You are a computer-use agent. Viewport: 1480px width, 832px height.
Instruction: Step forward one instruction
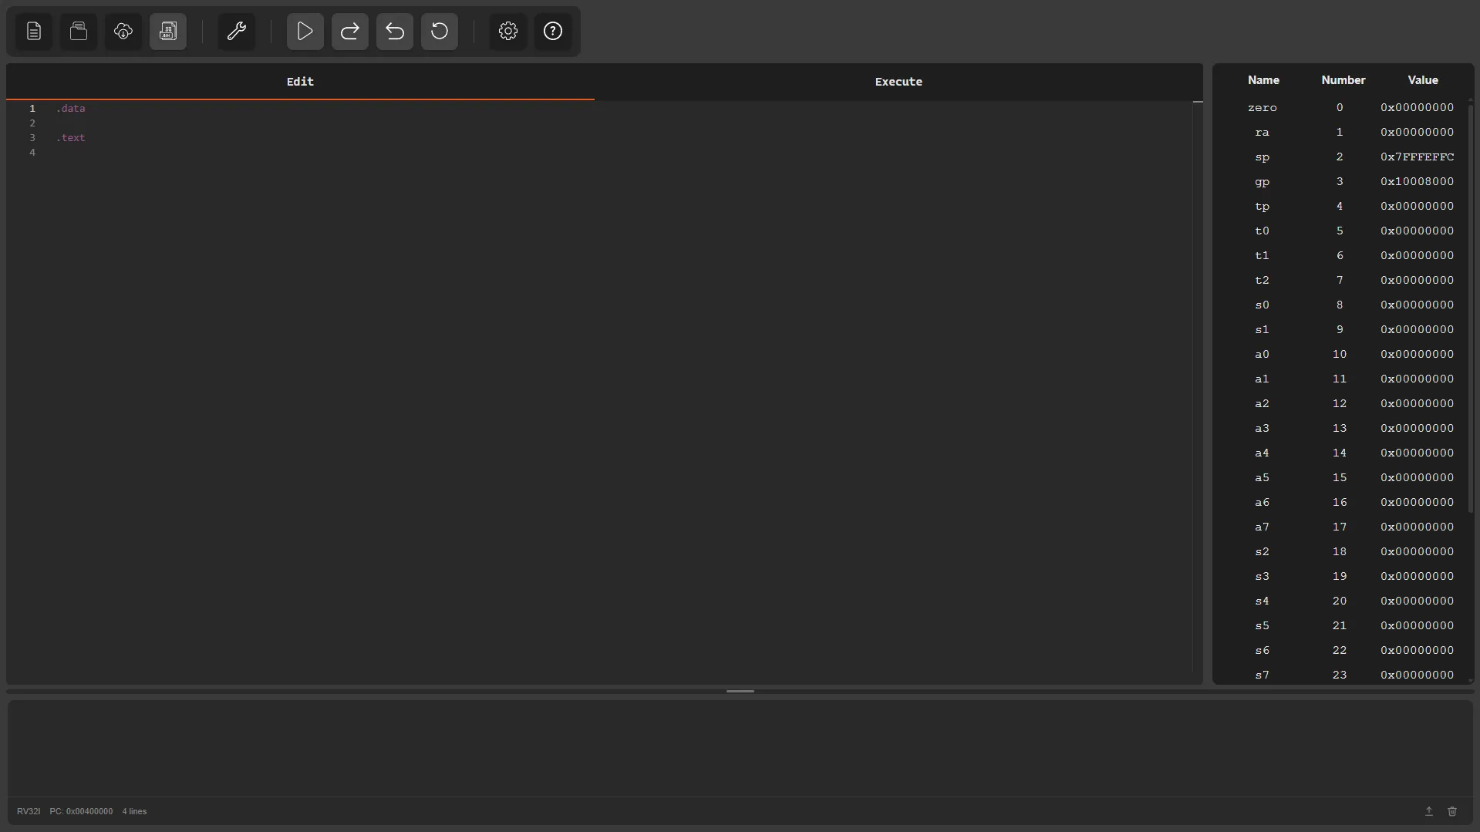pos(349,32)
